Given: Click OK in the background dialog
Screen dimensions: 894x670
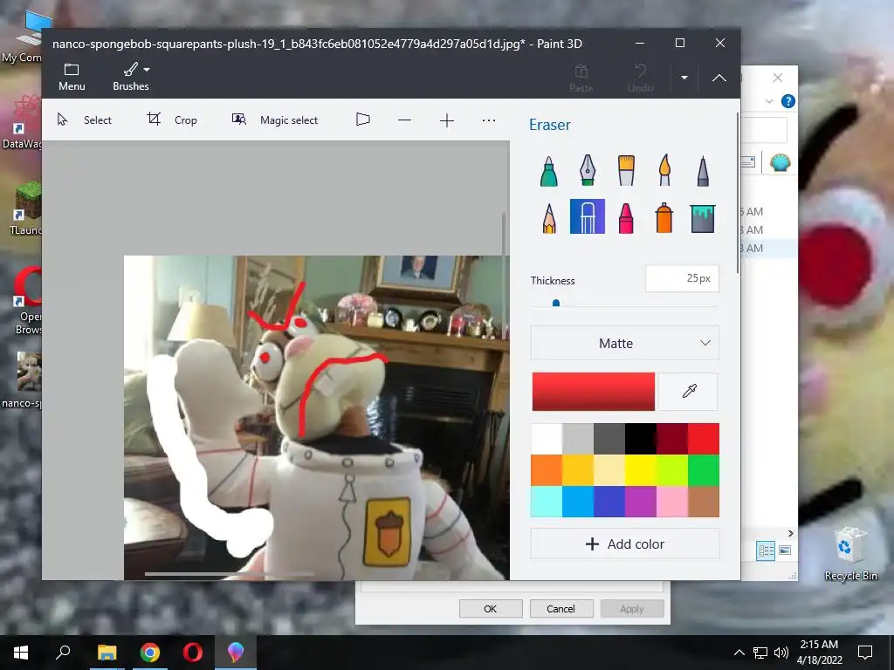Looking at the screenshot, I should click(x=491, y=608).
